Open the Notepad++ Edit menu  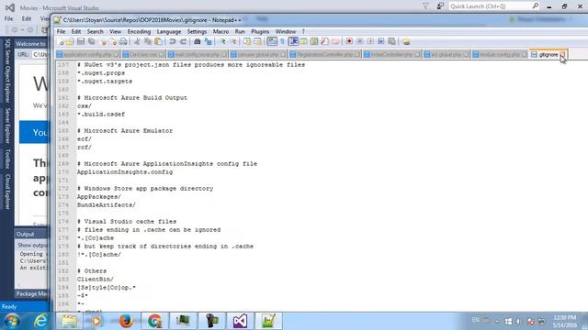coord(76,32)
